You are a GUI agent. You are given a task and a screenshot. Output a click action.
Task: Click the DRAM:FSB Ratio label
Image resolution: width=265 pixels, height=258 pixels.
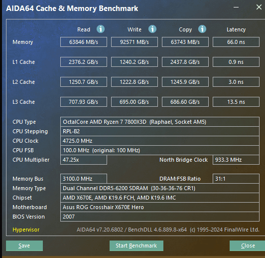tap(180, 179)
